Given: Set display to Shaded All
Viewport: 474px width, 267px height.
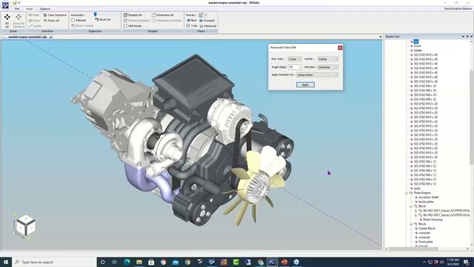Looking at the screenshot, I should (133, 15).
